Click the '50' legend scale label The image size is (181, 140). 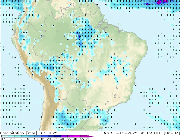[x=88, y=139]
